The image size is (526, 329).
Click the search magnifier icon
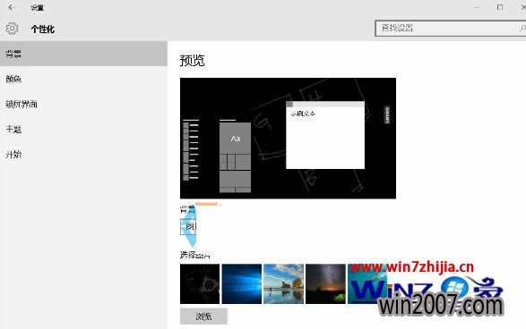[x=522, y=28]
